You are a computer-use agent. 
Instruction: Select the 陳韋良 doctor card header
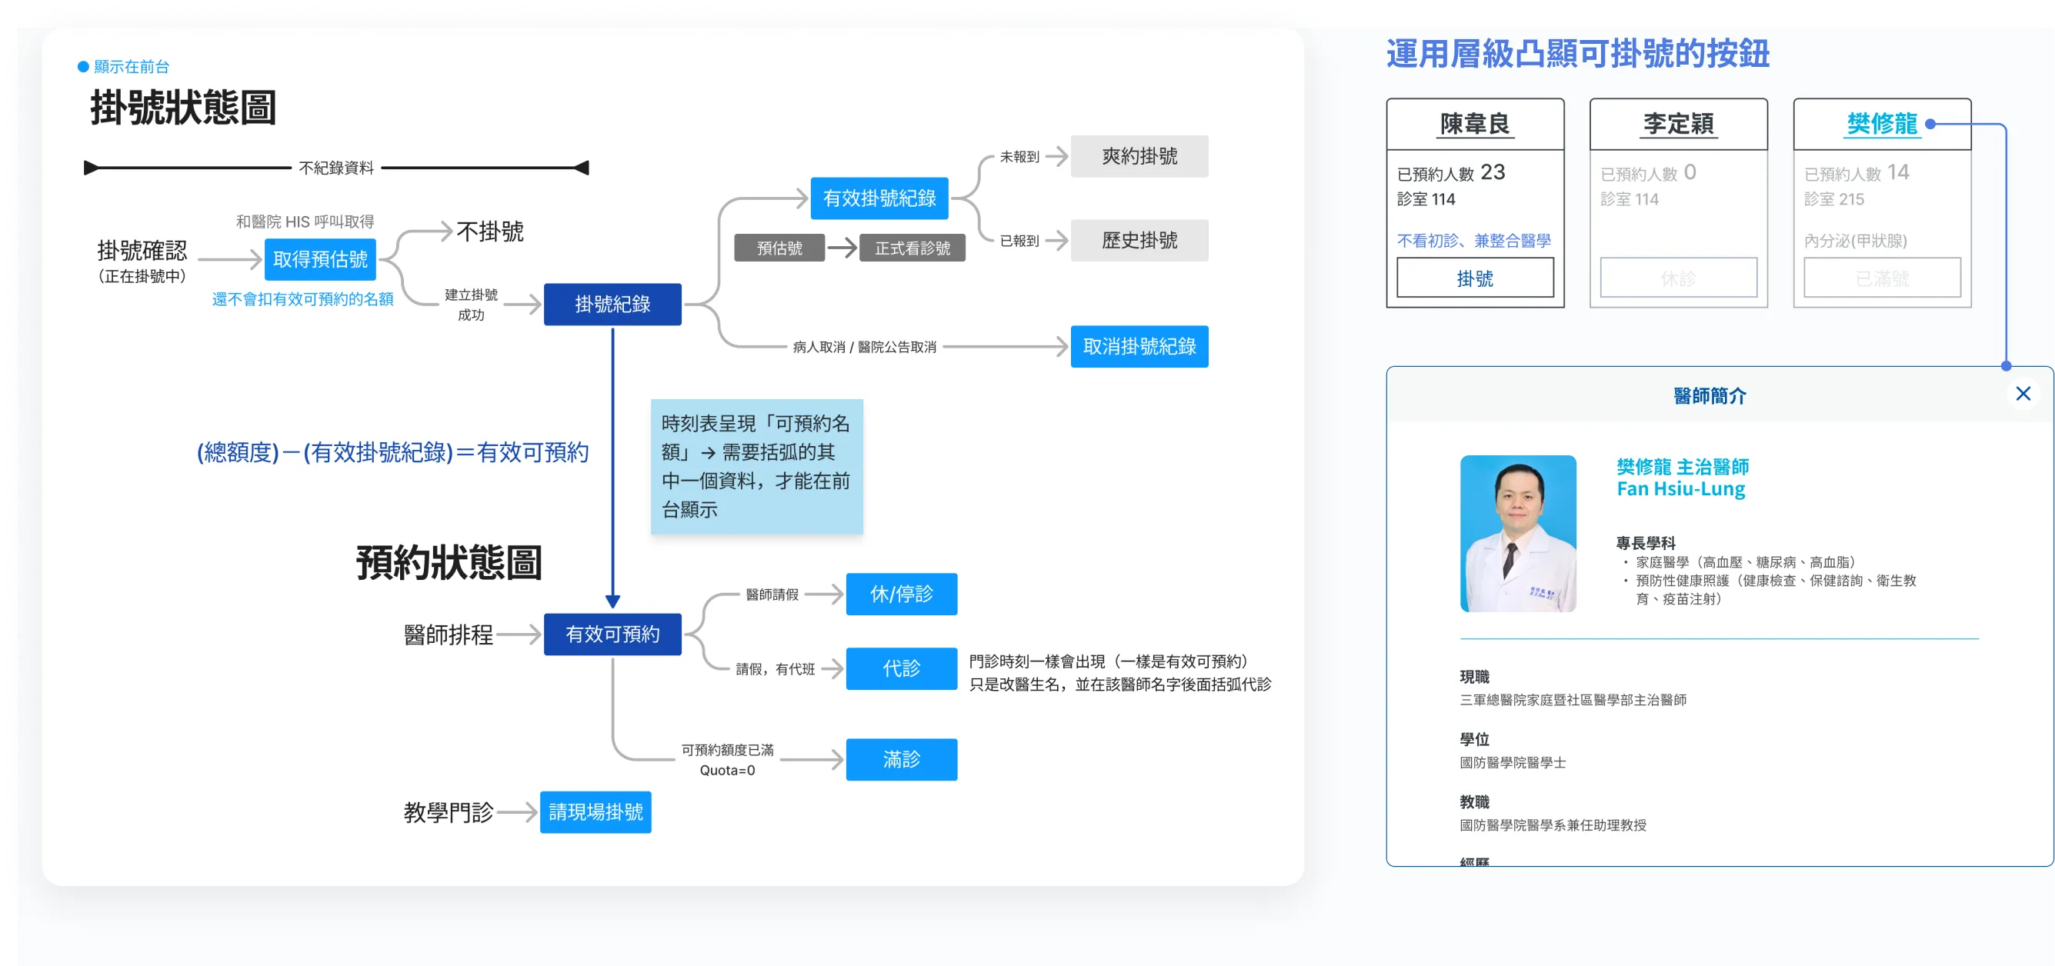[x=1474, y=124]
